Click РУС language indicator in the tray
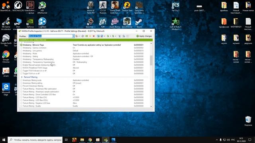255x143 pixels. click(233, 140)
